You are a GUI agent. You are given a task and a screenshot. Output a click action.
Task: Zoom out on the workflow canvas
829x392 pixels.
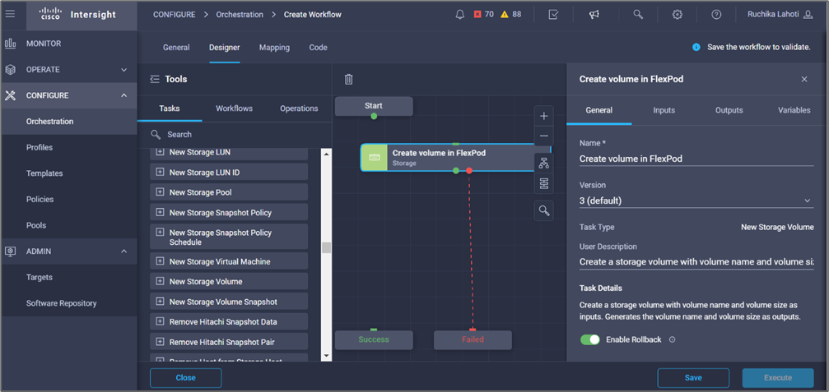tap(543, 136)
